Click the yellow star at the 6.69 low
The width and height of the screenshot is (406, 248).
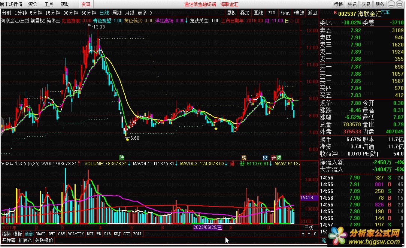point(127,140)
